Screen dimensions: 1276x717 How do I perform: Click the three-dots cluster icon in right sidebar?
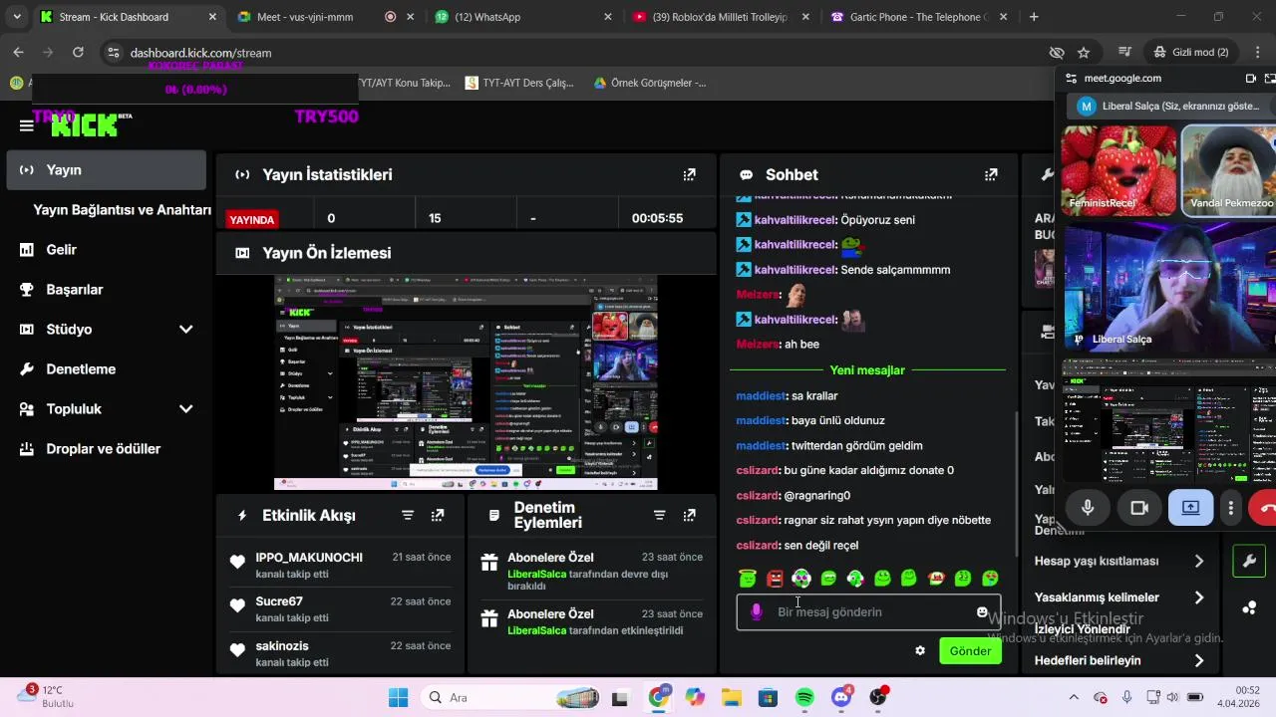coord(1249,607)
